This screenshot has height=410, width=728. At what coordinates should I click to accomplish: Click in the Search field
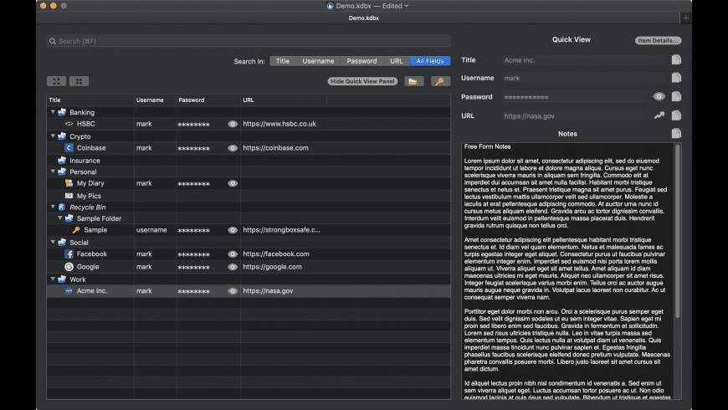point(249,41)
